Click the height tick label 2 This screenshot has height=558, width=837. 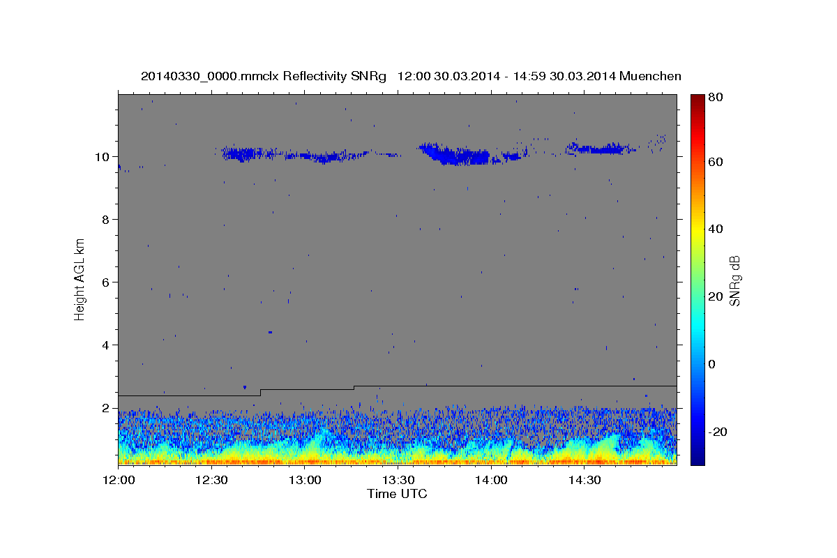[x=105, y=407]
